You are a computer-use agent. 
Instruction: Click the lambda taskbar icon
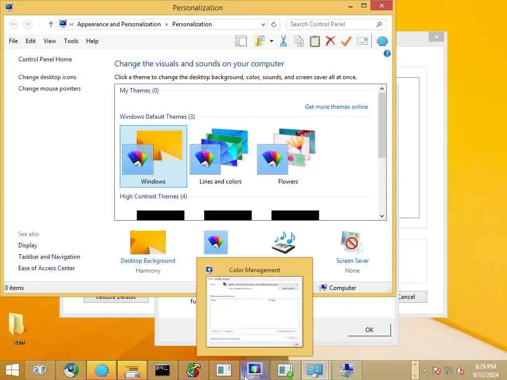point(40,370)
